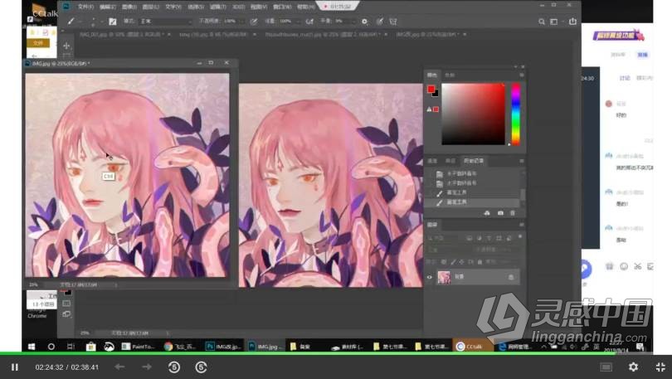Lock layer position in Layers panel
The width and height of the screenshot is (672, 379).
coord(461,262)
